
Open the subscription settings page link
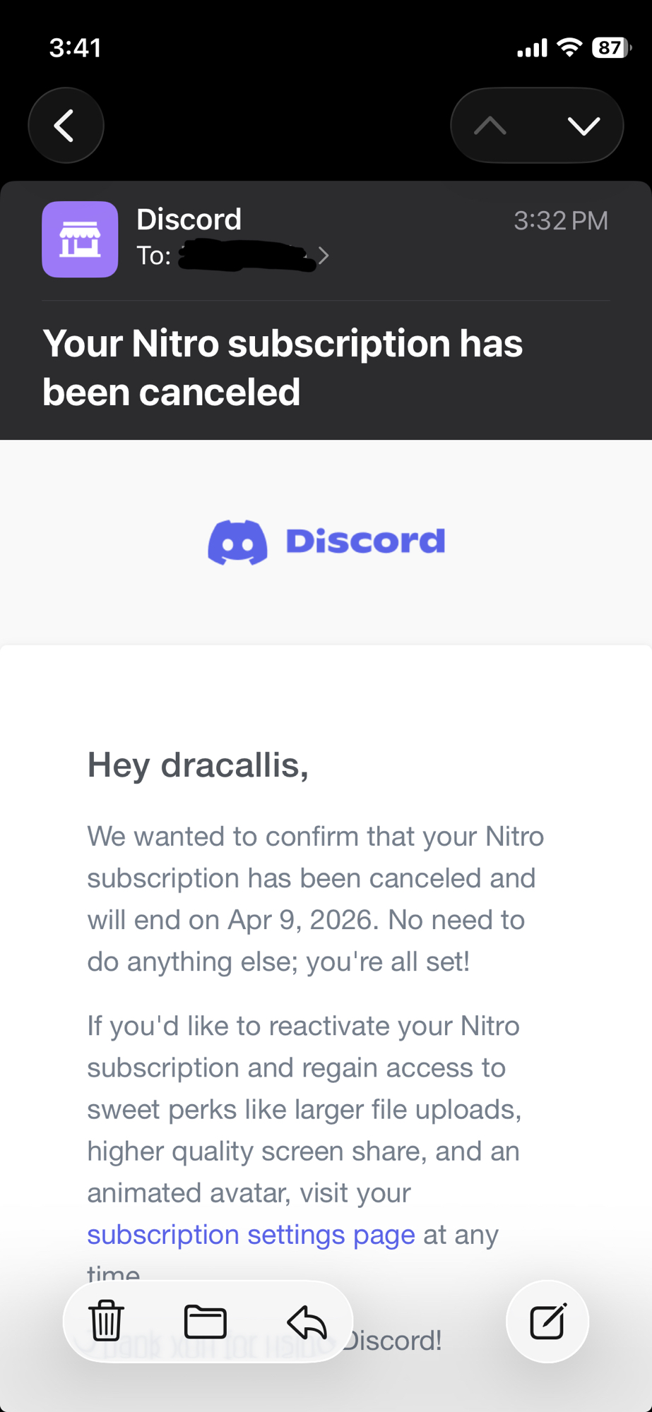(251, 1235)
